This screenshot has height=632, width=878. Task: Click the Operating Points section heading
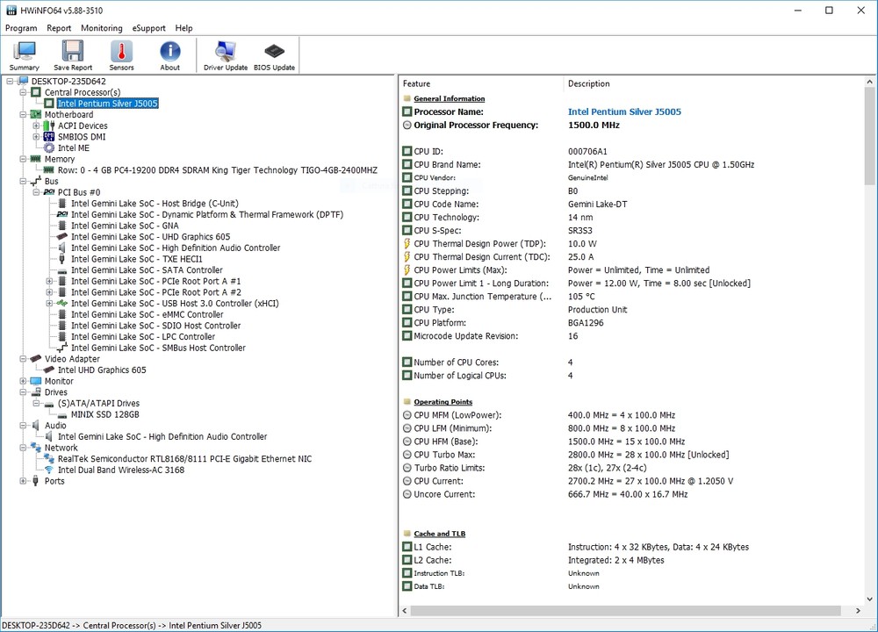point(443,402)
